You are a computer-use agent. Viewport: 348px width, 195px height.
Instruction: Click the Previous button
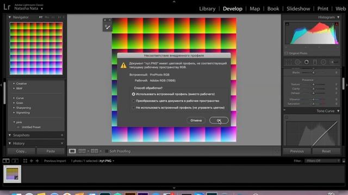tap(297, 151)
